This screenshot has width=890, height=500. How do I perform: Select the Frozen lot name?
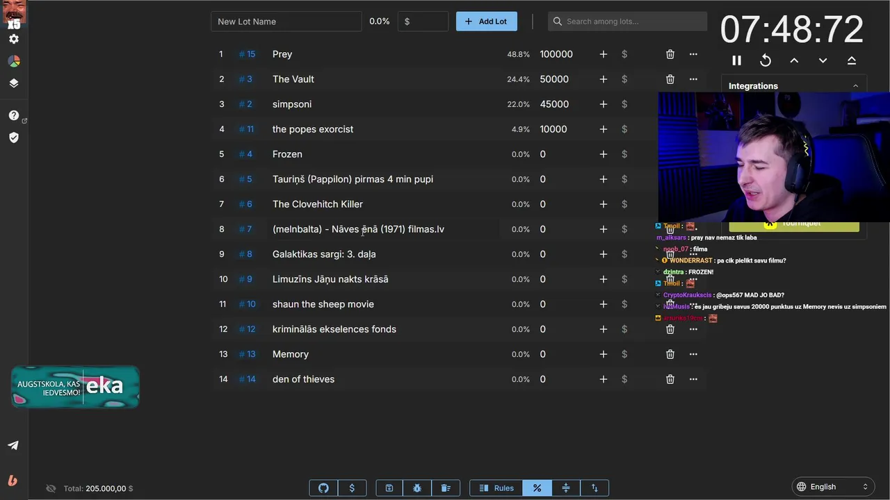point(287,154)
